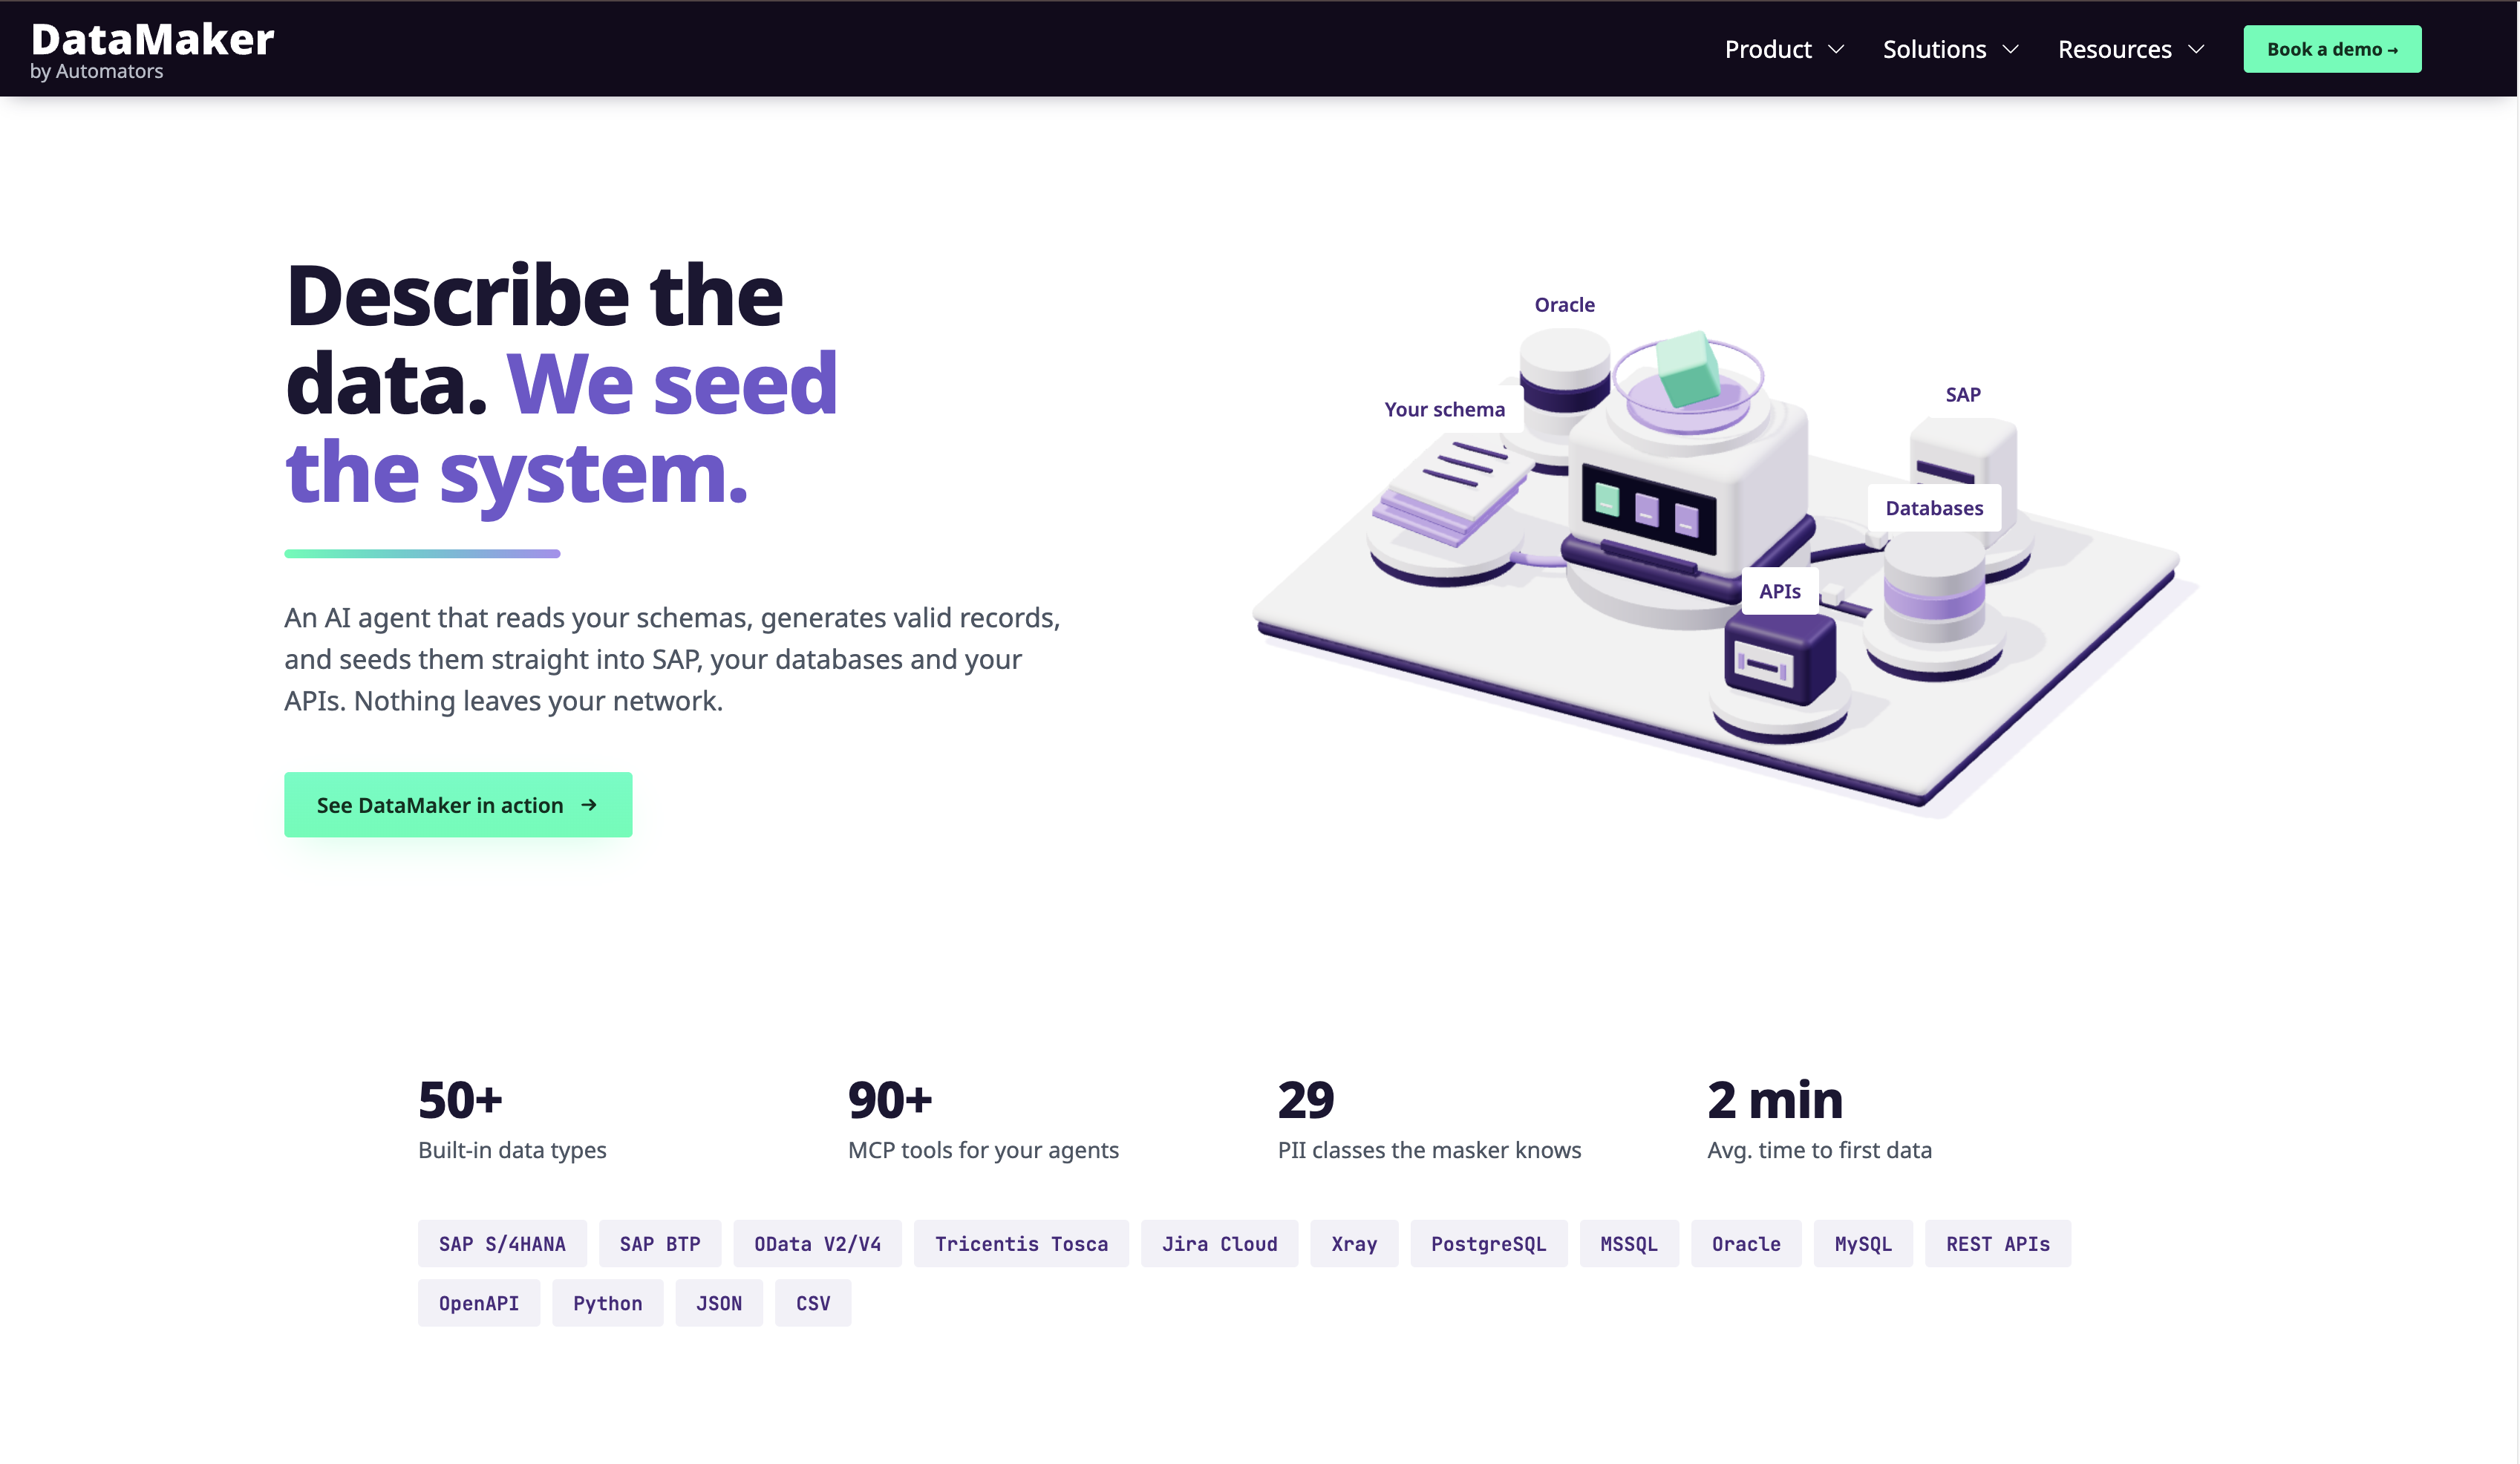
Task: Click the Databases label in illustration
Action: point(1934,508)
